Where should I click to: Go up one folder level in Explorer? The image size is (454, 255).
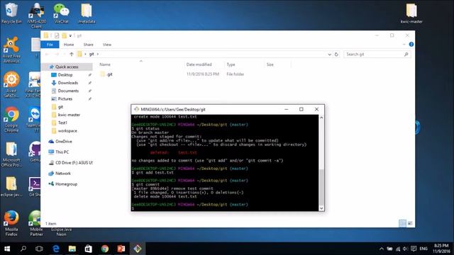[72, 54]
